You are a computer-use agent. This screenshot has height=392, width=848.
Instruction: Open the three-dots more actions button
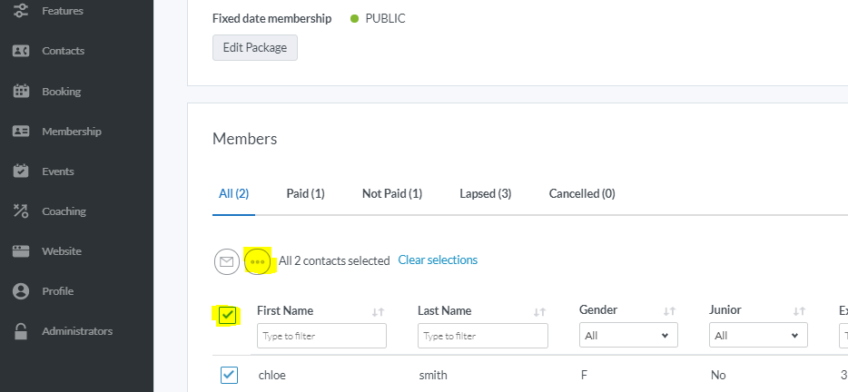point(258,261)
